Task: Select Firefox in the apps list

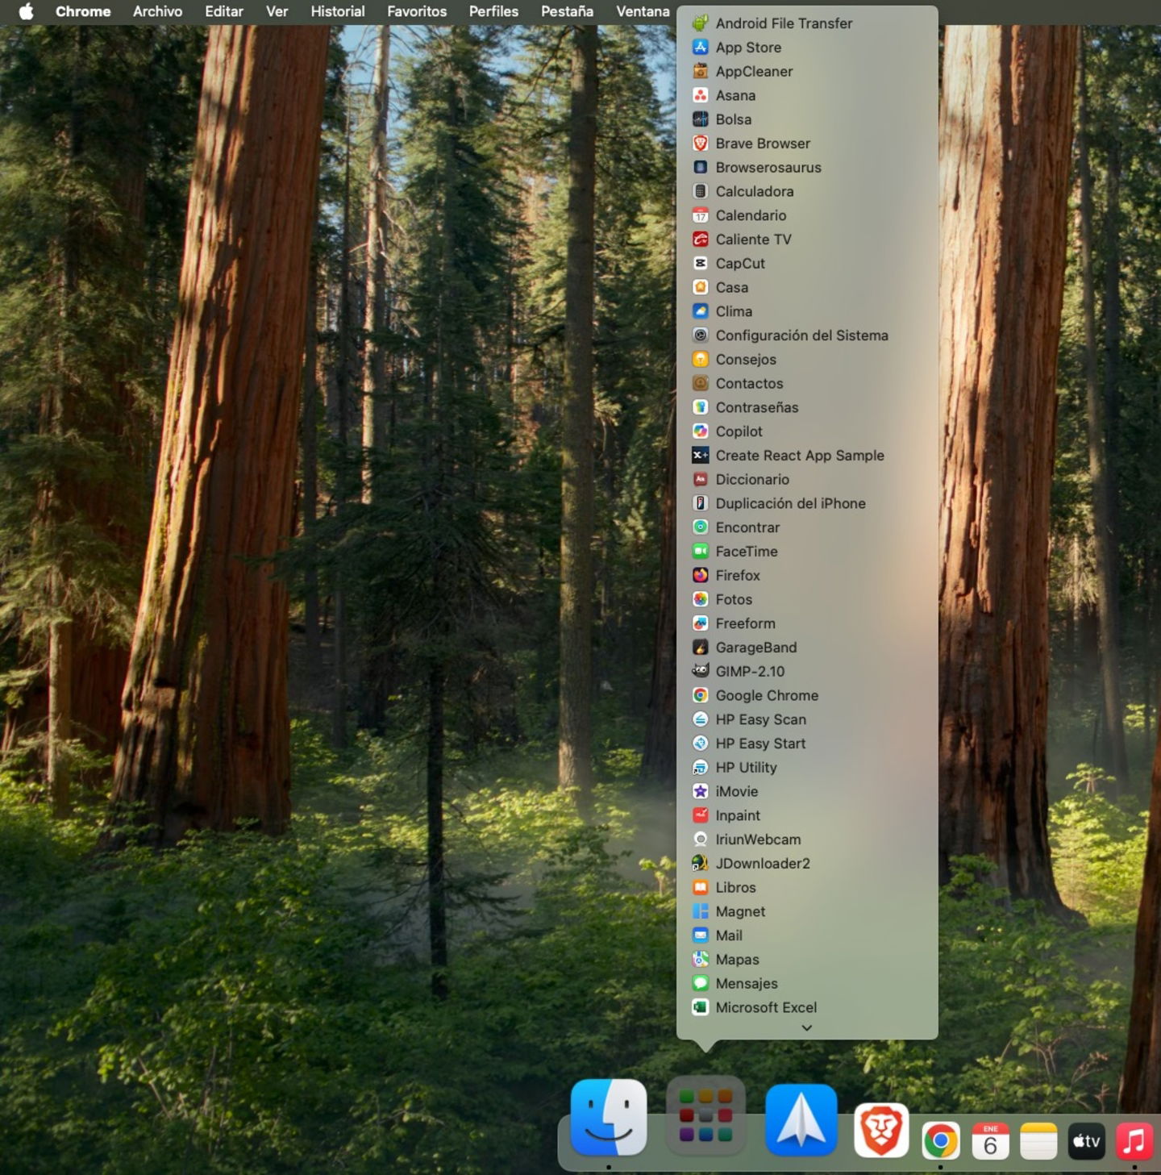Action: [807, 576]
